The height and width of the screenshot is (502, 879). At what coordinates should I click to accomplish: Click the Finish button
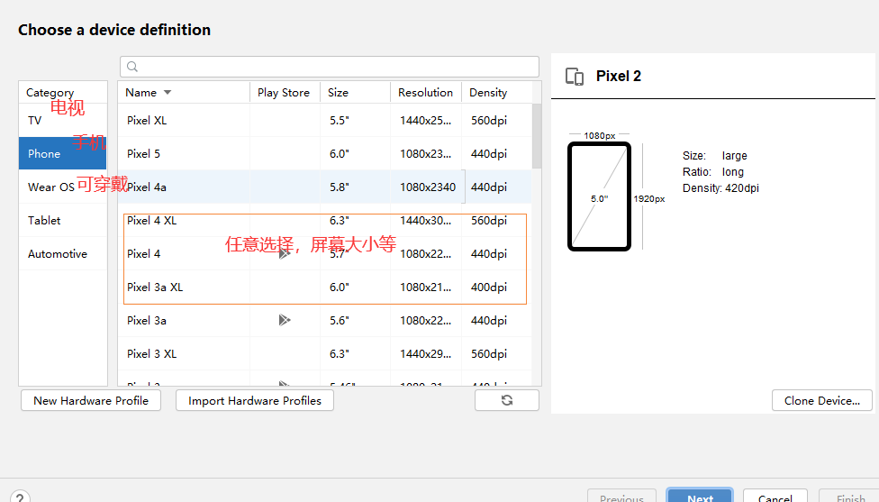(x=850, y=496)
